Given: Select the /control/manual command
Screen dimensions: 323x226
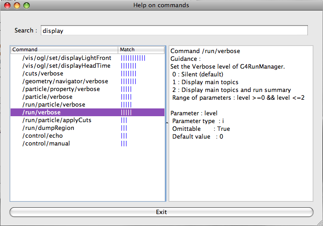Looking at the screenshot, I should pos(48,144).
